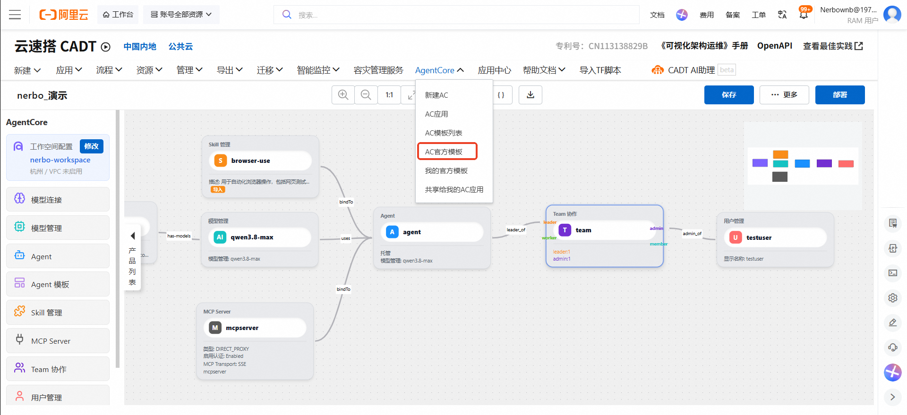The width and height of the screenshot is (907, 415).
Task: Click the Alibaba Cloud logo
Action: click(64, 15)
